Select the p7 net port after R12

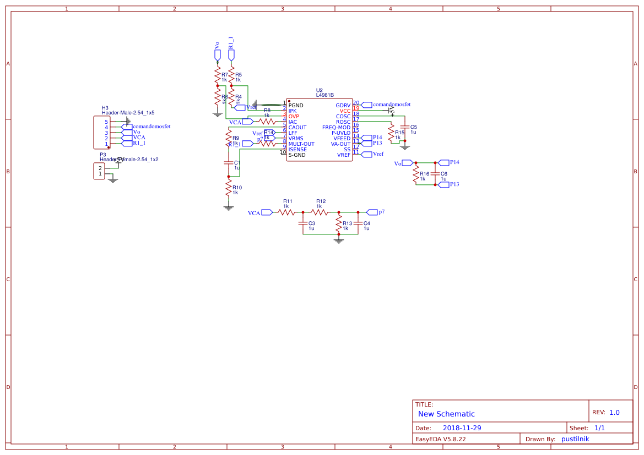tap(372, 212)
